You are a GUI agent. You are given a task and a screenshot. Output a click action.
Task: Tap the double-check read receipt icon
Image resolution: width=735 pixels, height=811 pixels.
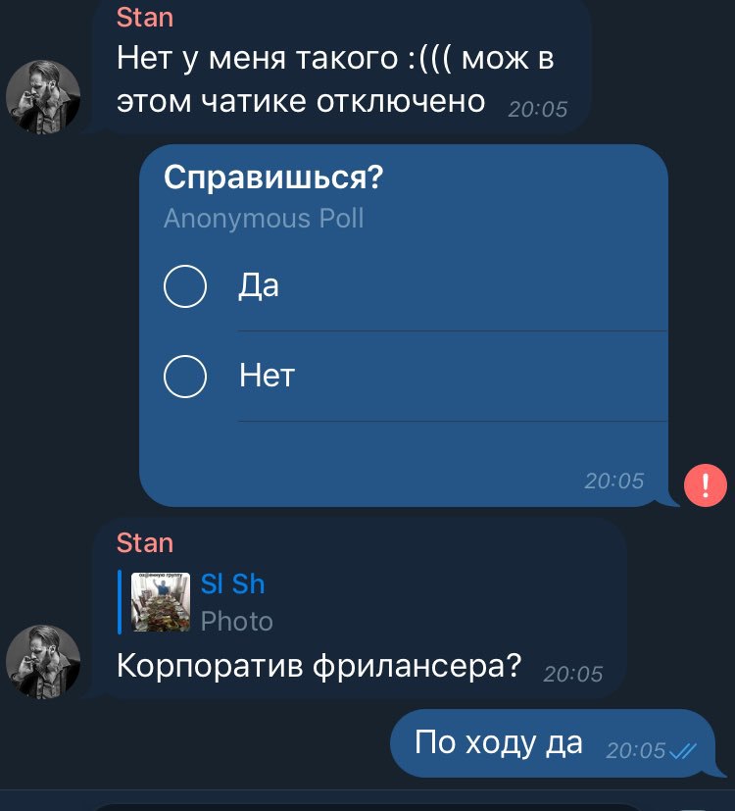click(x=682, y=750)
